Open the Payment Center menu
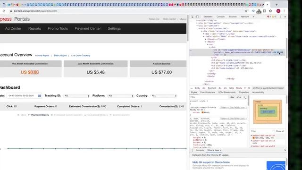 [88, 28]
